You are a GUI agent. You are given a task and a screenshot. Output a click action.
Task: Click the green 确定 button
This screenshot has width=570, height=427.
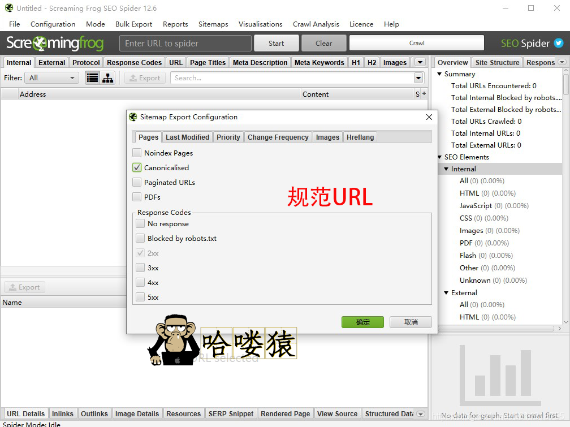point(362,321)
